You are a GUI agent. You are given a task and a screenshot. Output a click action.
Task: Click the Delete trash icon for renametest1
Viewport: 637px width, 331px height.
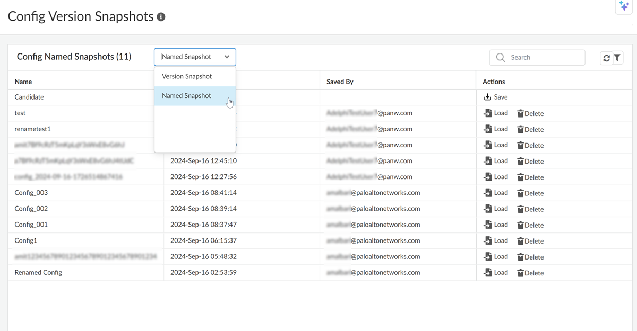tap(520, 129)
